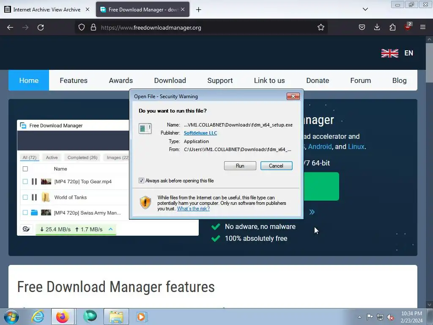The width and height of the screenshot is (433, 325).
Task: Cancel the Open File dialog
Action: 276,165
